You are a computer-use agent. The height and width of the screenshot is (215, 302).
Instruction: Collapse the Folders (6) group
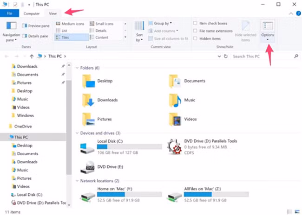pos(77,68)
